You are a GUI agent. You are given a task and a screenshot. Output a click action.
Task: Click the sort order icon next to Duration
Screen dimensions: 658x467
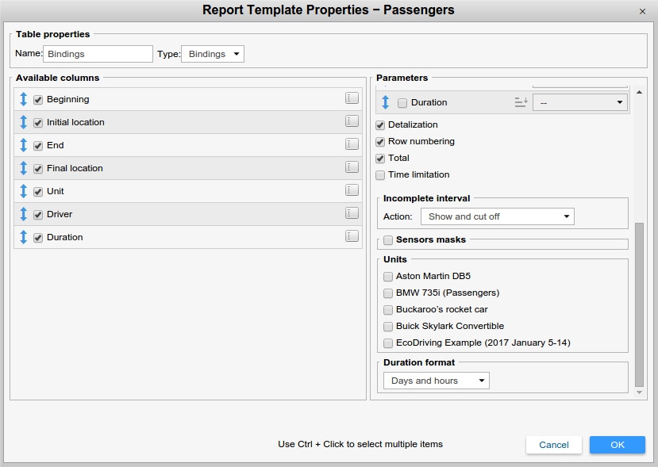point(521,102)
